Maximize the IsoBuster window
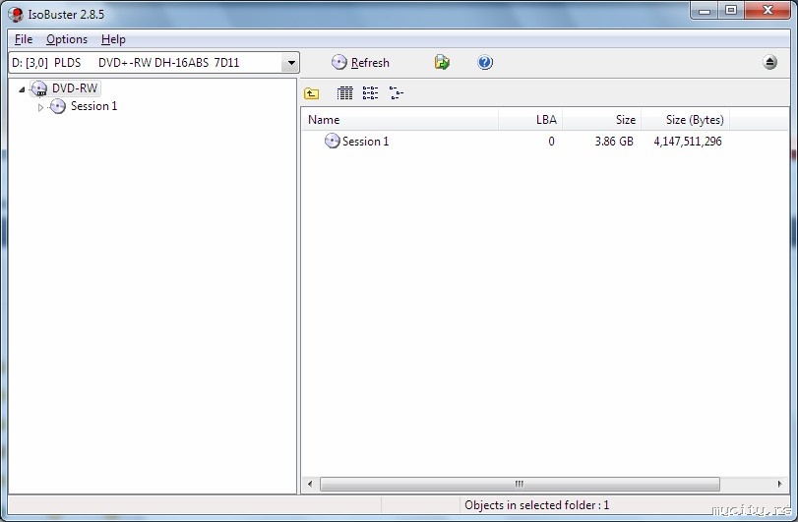Screen dimensions: 798x522 point(731,10)
